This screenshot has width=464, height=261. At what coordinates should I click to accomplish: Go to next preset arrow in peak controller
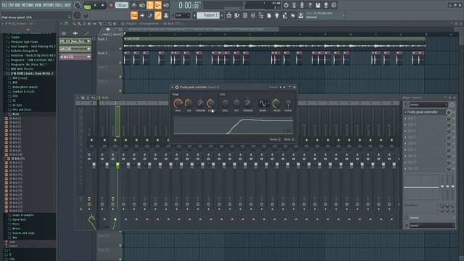tap(284, 87)
